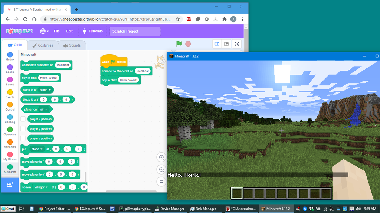380x213 pixels.
Task: Open the File menu
Action: [56, 31]
